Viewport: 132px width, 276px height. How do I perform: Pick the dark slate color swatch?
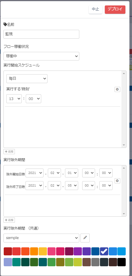pos(104,262)
